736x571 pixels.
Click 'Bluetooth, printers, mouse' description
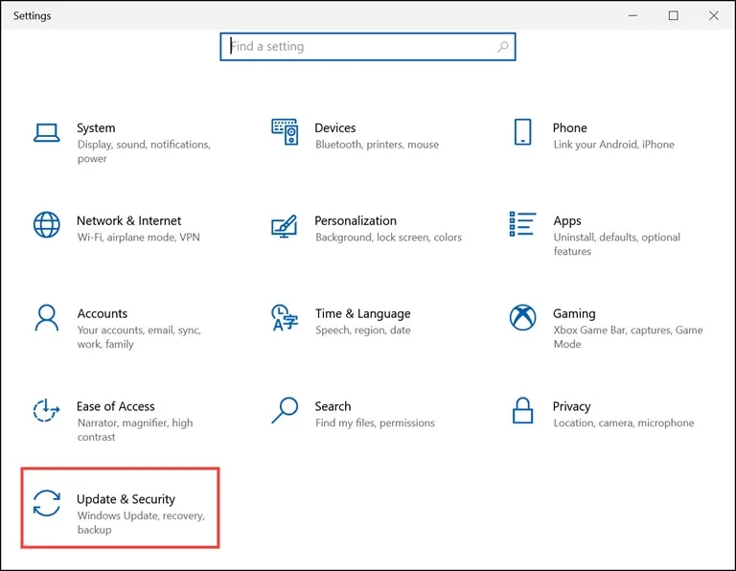[x=377, y=145]
